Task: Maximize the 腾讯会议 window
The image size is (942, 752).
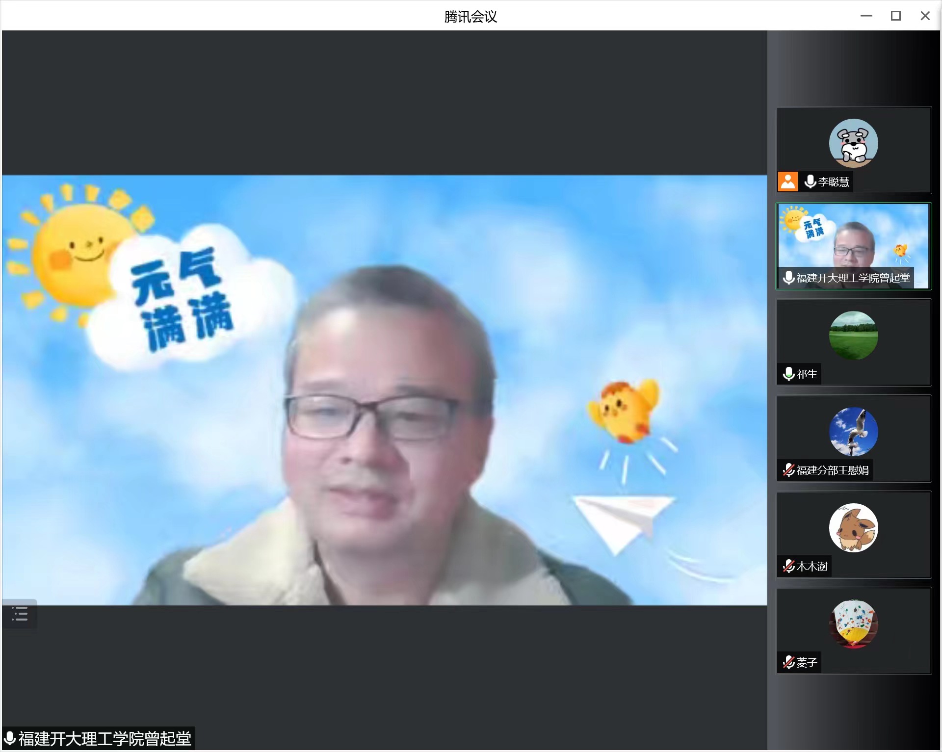Action: tap(895, 16)
